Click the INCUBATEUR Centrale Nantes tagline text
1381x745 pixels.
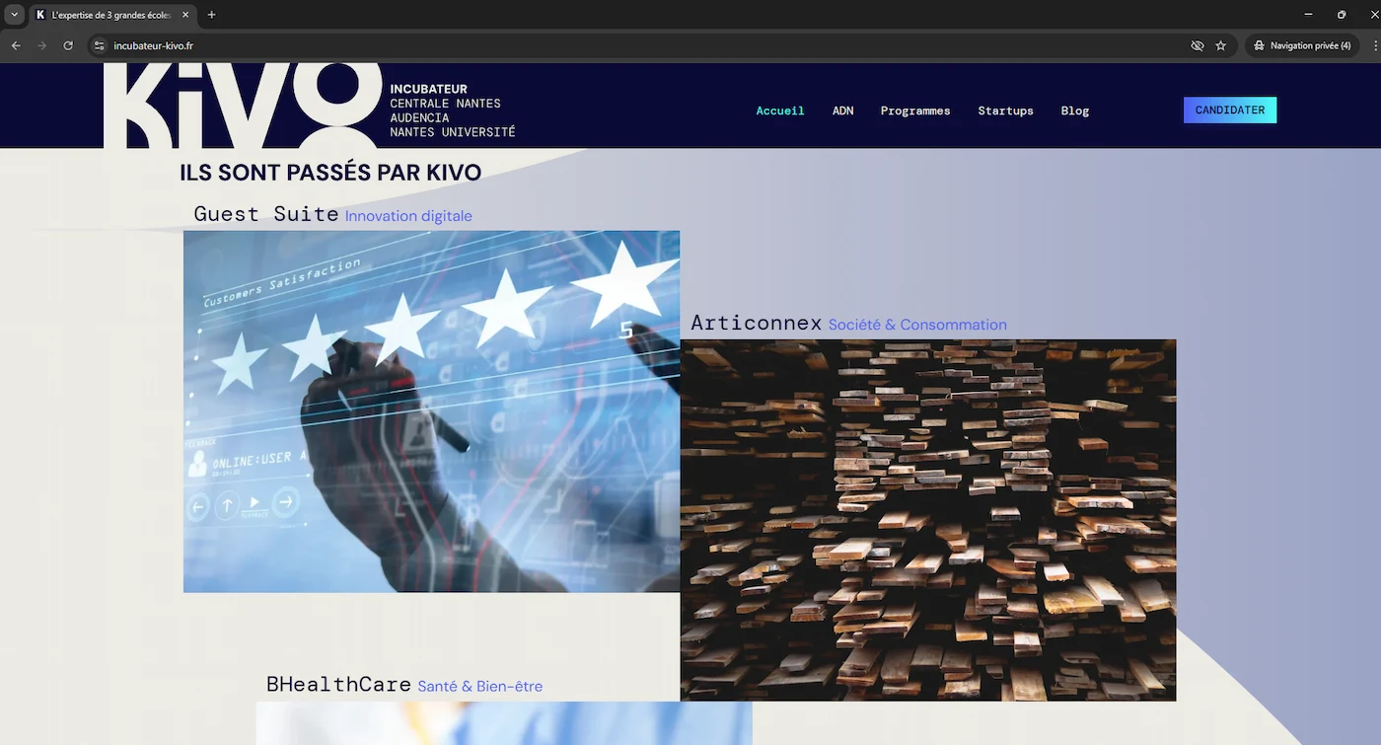[x=453, y=111]
